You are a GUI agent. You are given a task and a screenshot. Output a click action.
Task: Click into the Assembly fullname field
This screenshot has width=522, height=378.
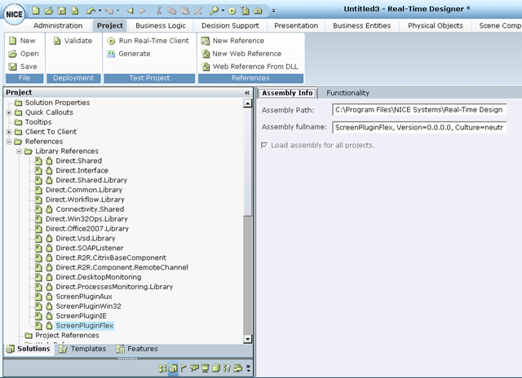pos(419,127)
